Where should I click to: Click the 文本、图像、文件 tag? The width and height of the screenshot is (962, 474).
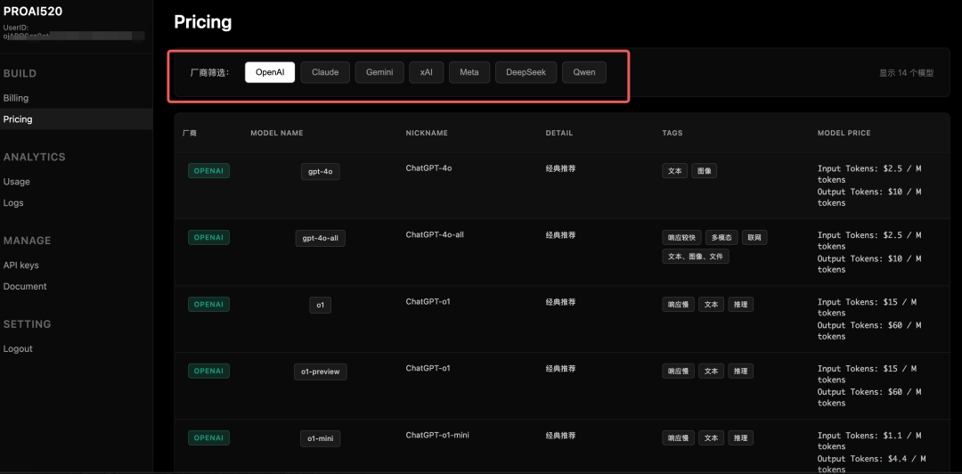click(696, 257)
